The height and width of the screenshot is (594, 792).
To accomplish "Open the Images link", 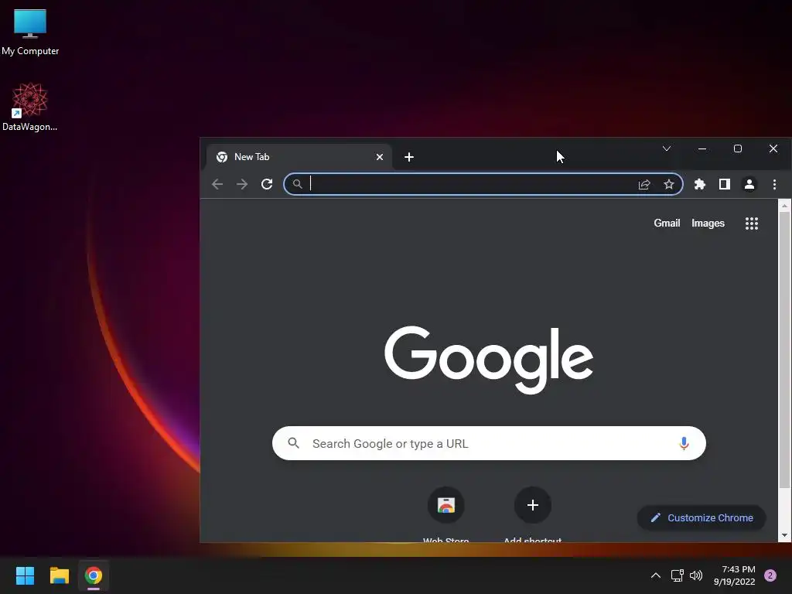I will point(708,224).
